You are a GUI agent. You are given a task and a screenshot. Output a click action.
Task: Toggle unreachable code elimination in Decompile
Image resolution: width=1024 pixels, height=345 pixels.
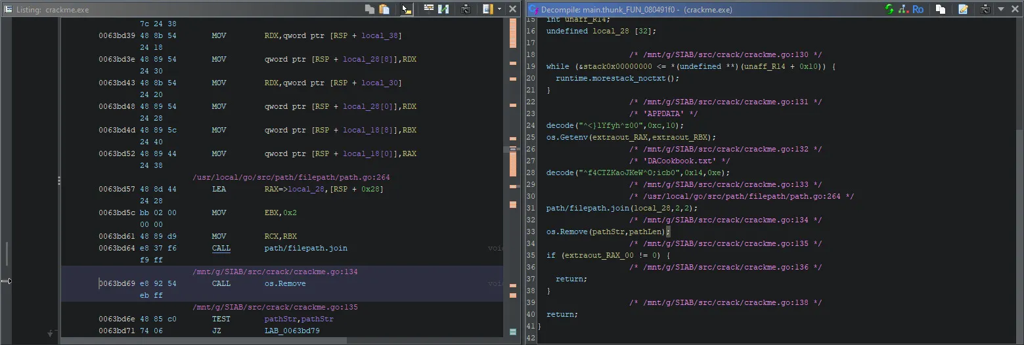pyautogui.click(x=902, y=9)
